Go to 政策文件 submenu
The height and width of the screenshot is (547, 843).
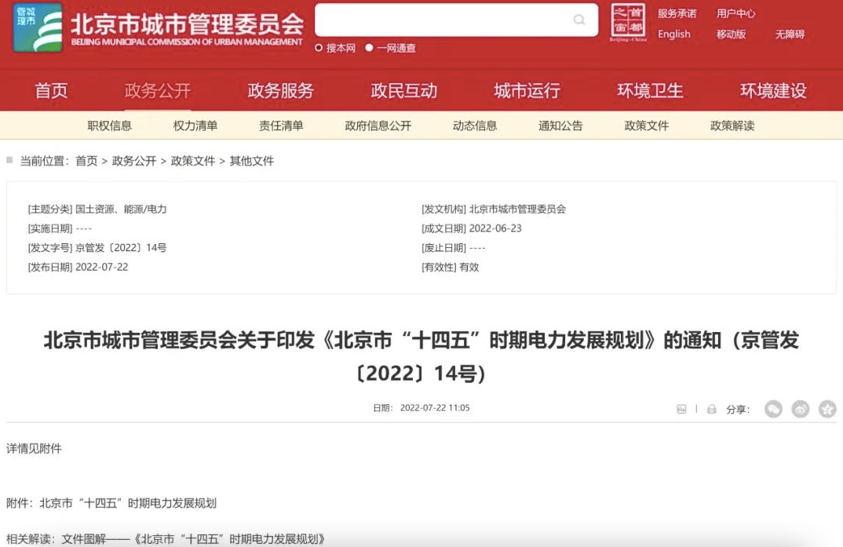pyautogui.click(x=647, y=126)
